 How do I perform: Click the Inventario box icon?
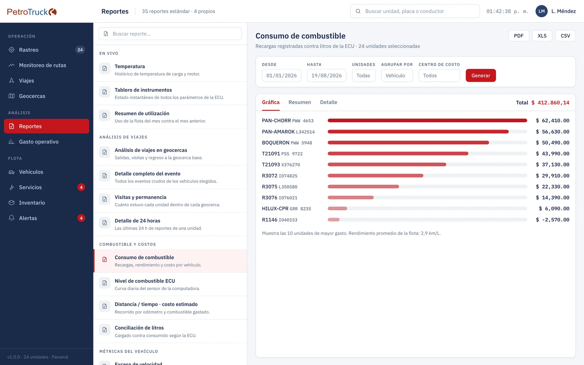point(12,203)
